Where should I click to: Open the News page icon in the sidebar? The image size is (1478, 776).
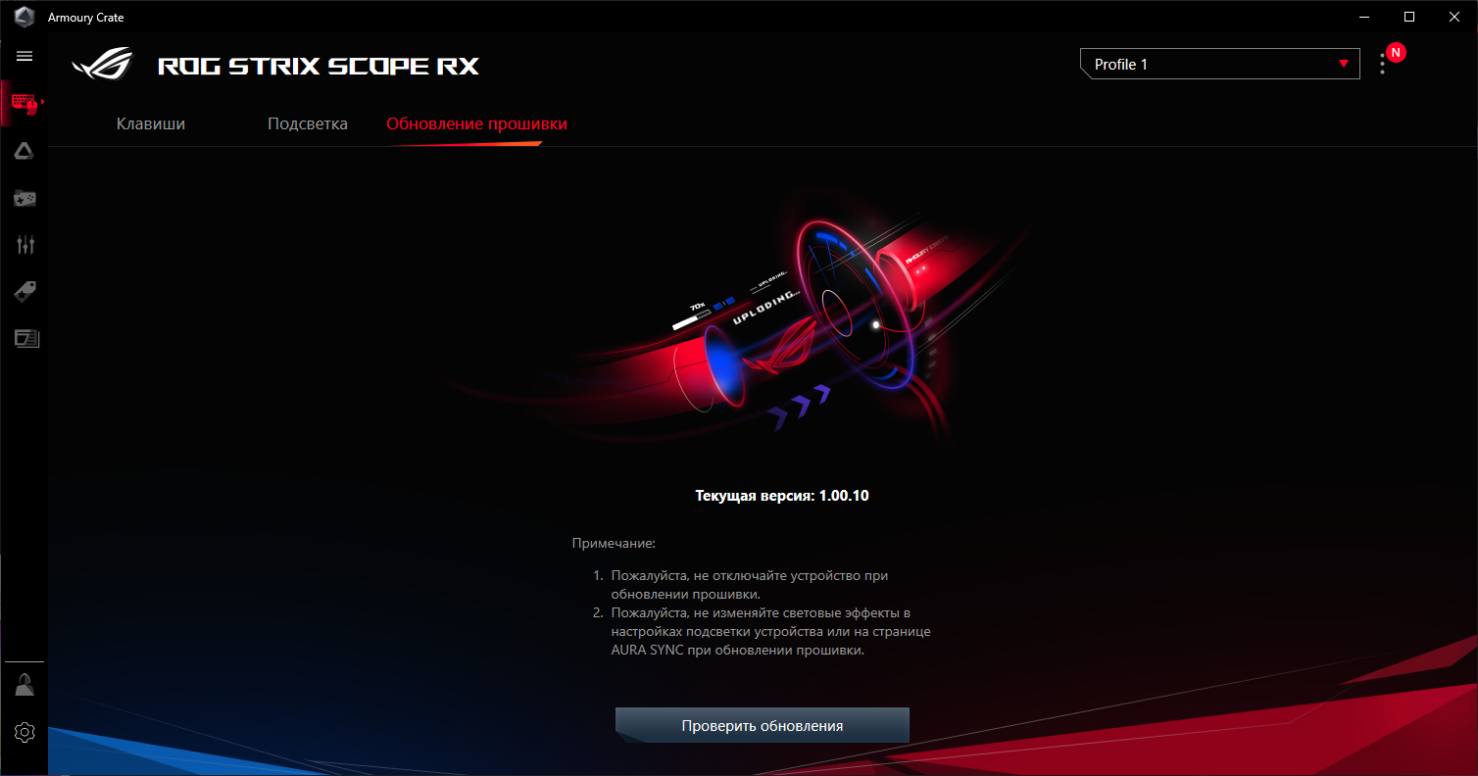[25, 339]
